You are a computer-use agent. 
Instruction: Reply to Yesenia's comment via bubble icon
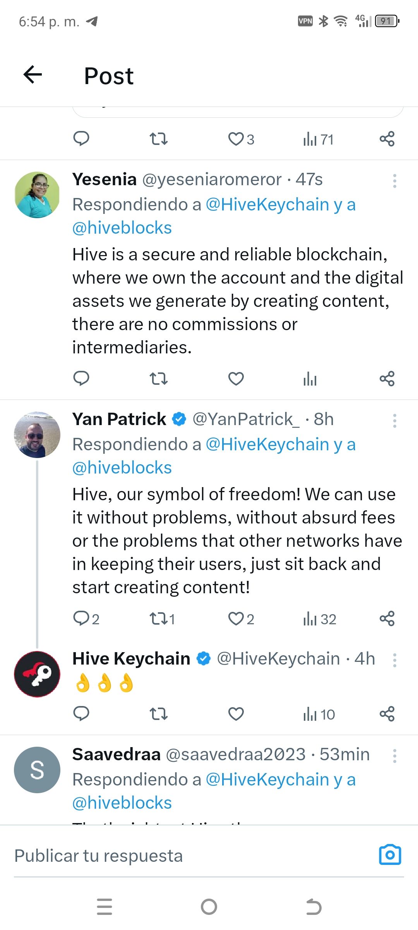click(x=81, y=379)
